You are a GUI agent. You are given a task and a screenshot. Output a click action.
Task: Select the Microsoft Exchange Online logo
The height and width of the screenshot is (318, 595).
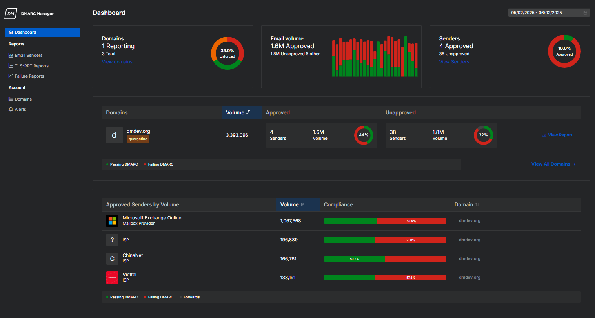[x=112, y=220]
